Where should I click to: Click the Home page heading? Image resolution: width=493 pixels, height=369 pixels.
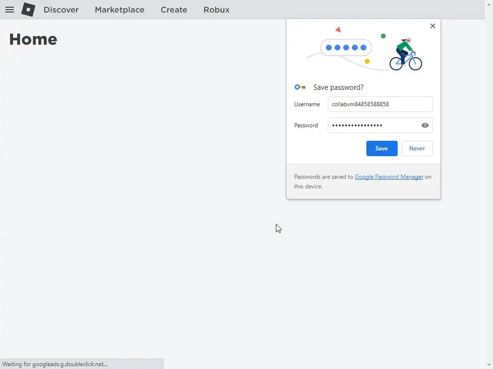[x=33, y=39]
